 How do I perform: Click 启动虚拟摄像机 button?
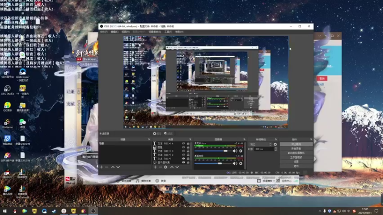pos(296,153)
